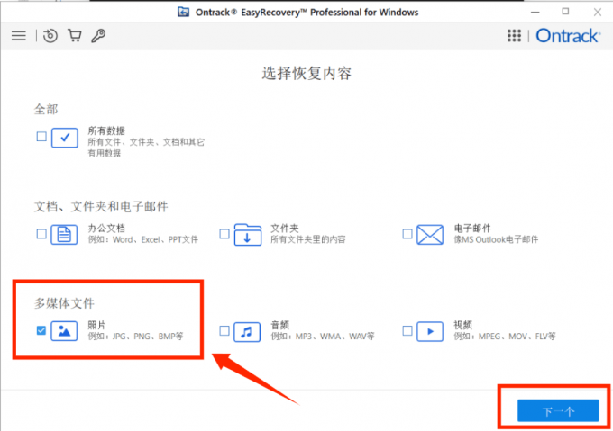Click the 办公文档 document icon

64,235
